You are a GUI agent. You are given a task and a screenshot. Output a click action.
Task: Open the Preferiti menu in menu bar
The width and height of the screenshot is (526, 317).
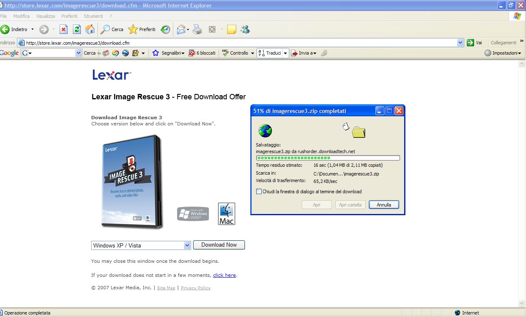(x=69, y=16)
